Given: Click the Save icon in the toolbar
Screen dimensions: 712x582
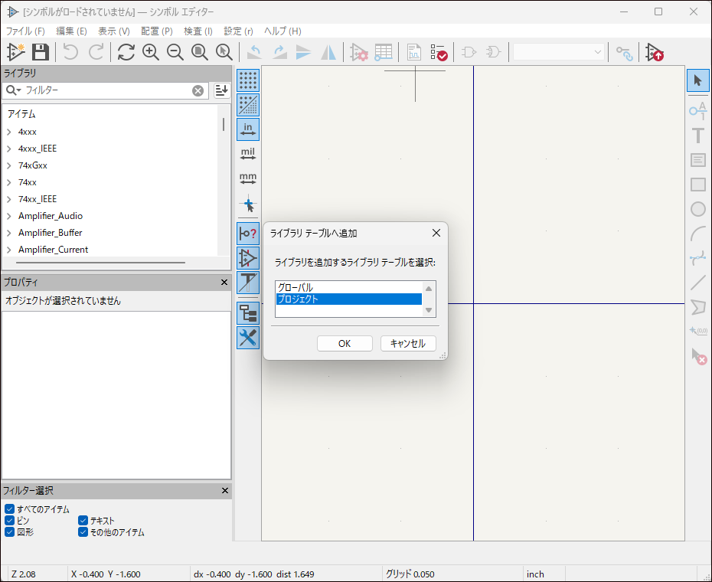Looking at the screenshot, I should point(41,52).
